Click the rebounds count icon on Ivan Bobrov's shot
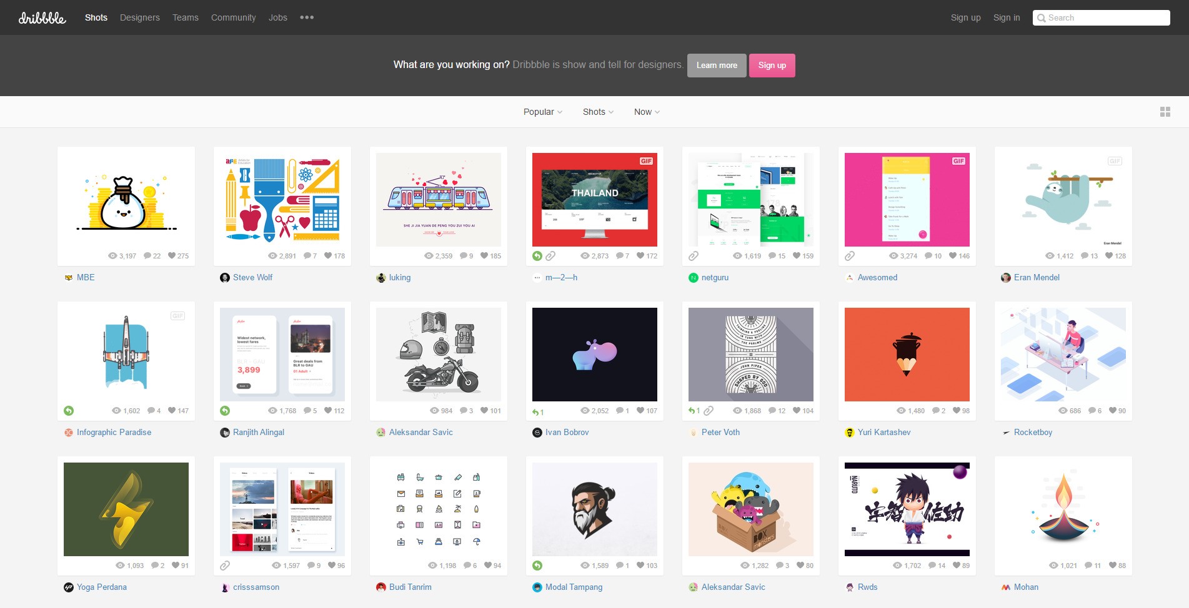Screen dimensions: 1189x608 537,411
